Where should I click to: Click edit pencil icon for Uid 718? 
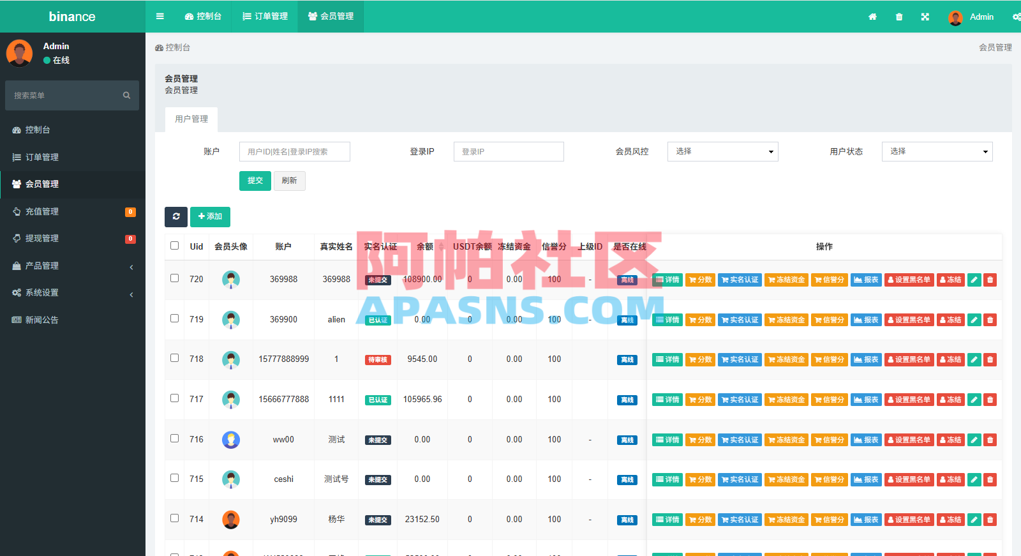click(x=974, y=359)
